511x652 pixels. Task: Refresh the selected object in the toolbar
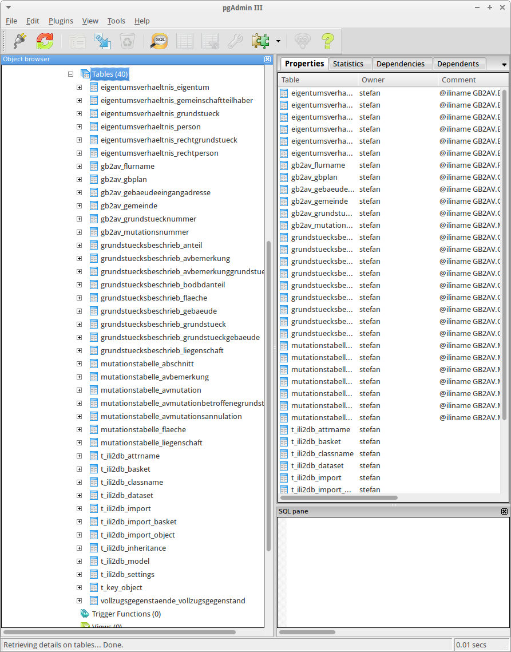point(45,41)
